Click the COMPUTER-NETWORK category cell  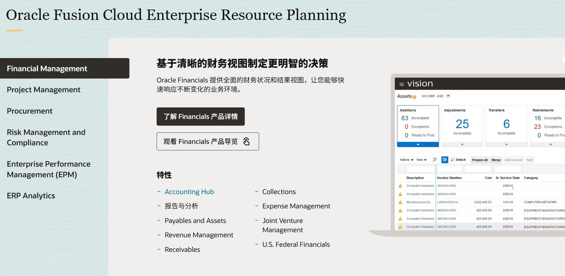(540, 202)
